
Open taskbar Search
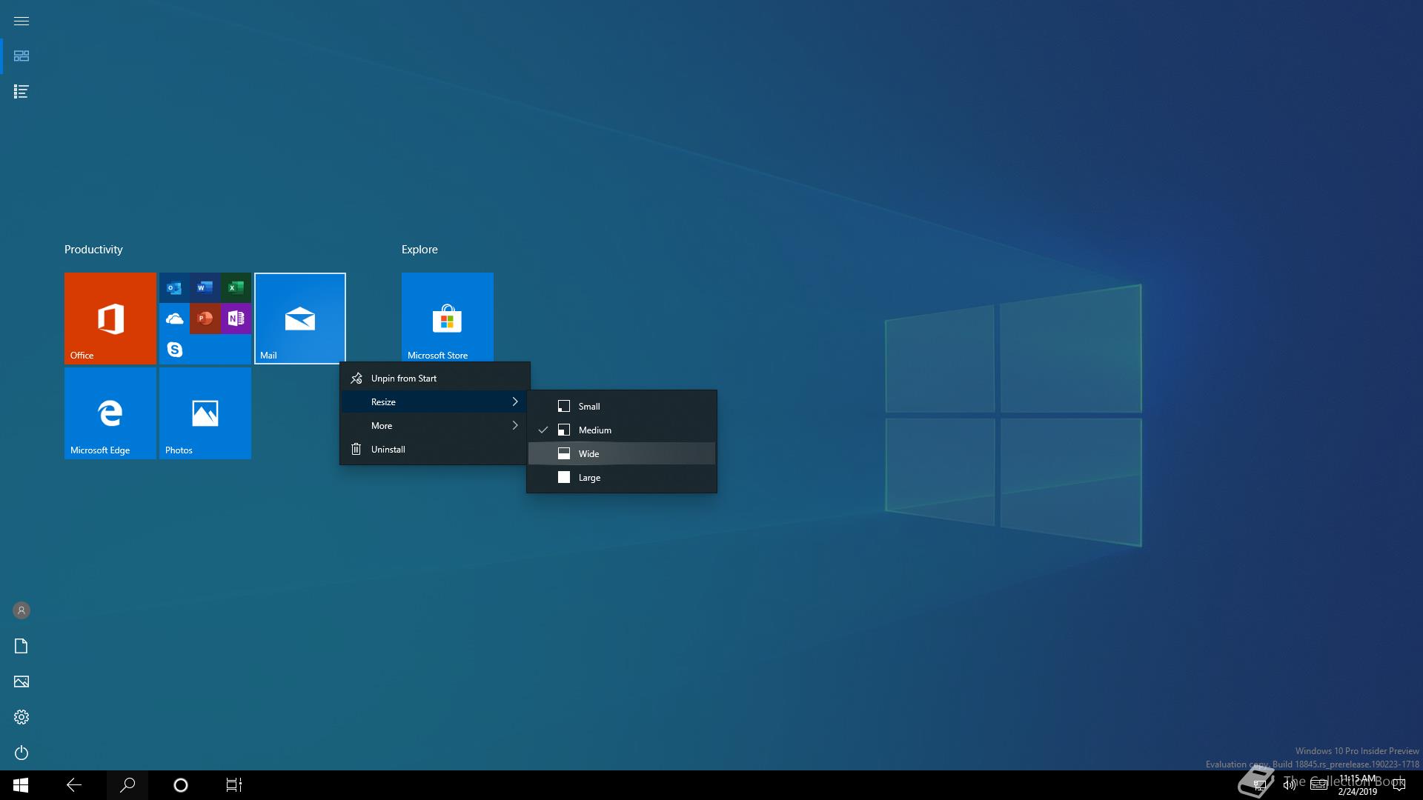pos(127,785)
